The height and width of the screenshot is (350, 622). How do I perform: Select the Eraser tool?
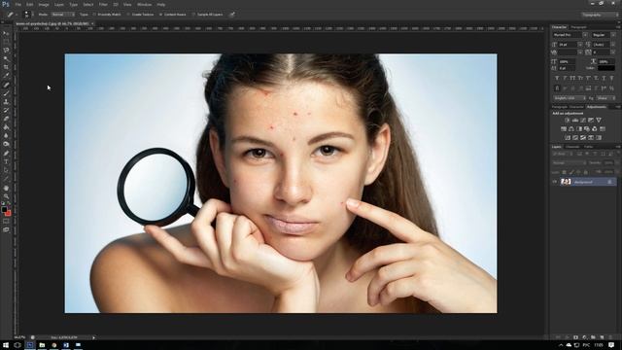coord(6,119)
